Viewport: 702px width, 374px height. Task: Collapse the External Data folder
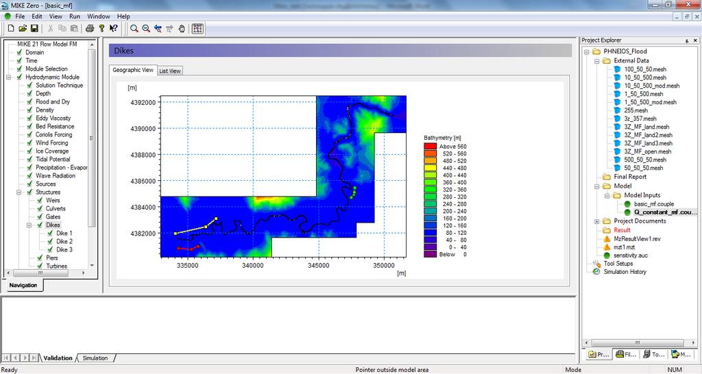click(597, 61)
